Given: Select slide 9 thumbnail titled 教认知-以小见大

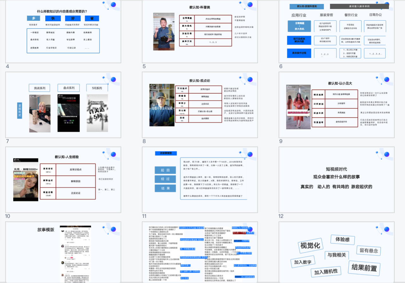Looking at the screenshot, I should (337, 105).
